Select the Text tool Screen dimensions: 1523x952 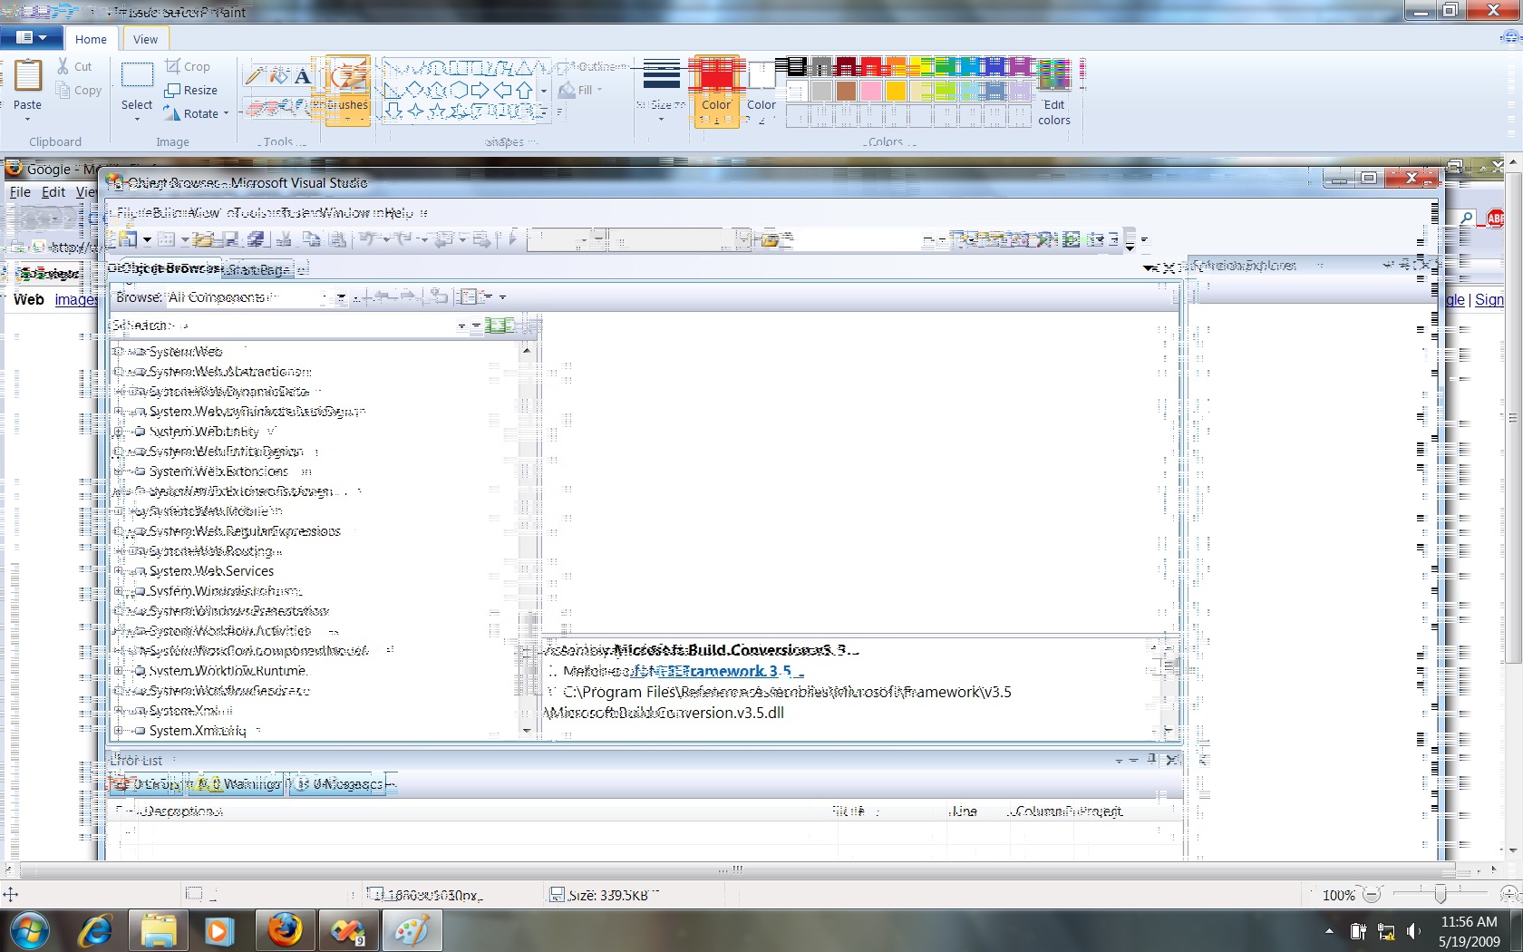pyautogui.click(x=302, y=77)
